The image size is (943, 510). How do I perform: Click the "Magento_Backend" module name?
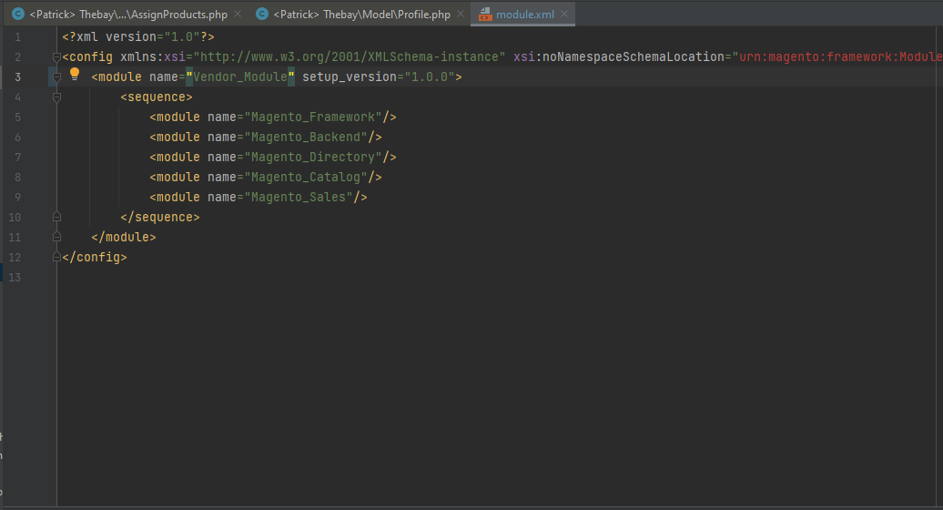(306, 138)
